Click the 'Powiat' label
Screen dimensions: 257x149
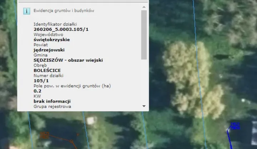(x=41, y=45)
